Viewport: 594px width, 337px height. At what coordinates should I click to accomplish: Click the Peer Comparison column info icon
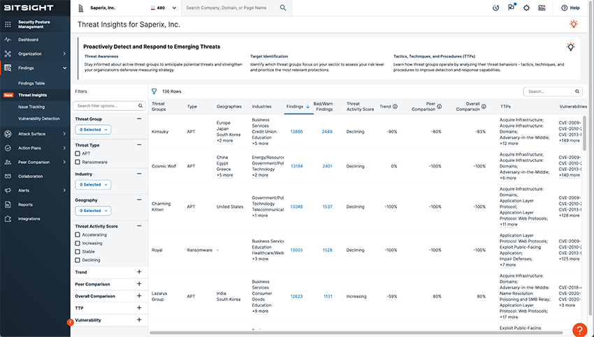(x=439, y=107)
